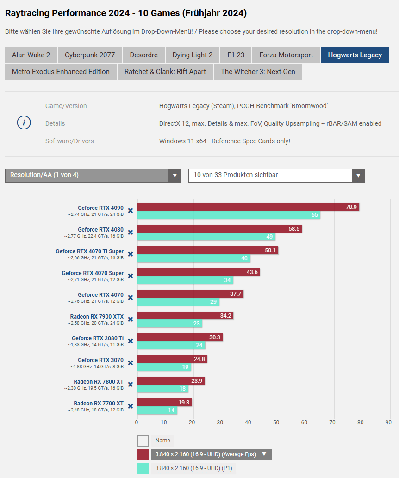This screenshot has width=399, height=478.
Task: Click the RX 7700 XT P1 bar (14)
Action: click(157, 411)
